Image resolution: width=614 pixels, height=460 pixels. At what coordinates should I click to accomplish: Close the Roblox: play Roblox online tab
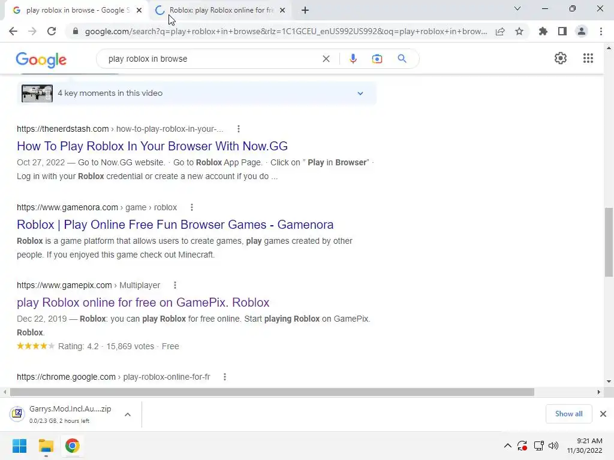[x=282, y=10]
